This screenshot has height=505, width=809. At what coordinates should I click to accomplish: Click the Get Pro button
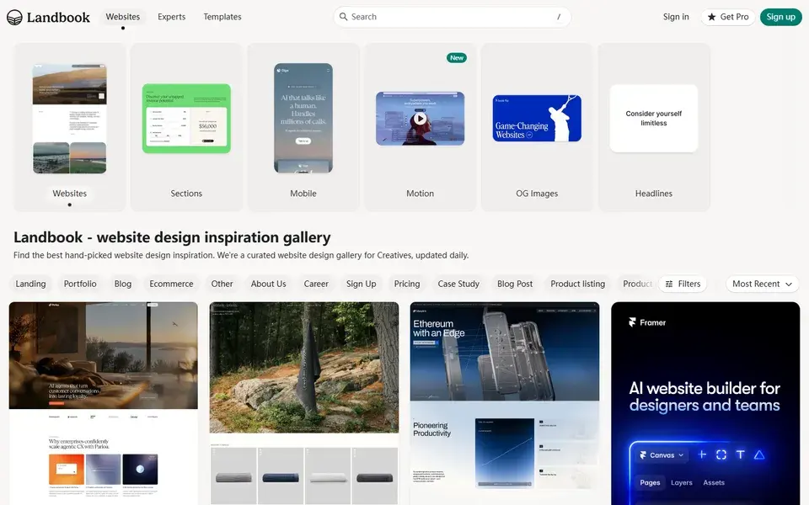coord(728,17)
